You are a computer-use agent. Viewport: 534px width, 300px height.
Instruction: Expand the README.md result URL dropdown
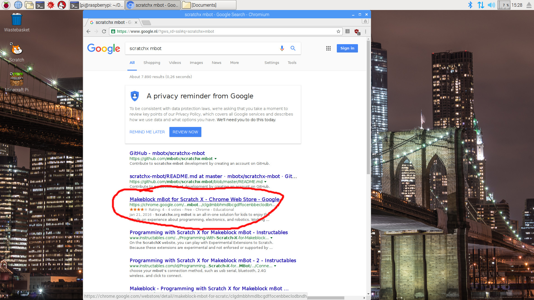tap(265, 182)
